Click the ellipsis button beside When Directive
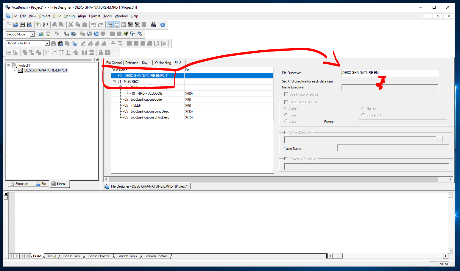Viewport: 460px width, 271px height. click(440, 139)
